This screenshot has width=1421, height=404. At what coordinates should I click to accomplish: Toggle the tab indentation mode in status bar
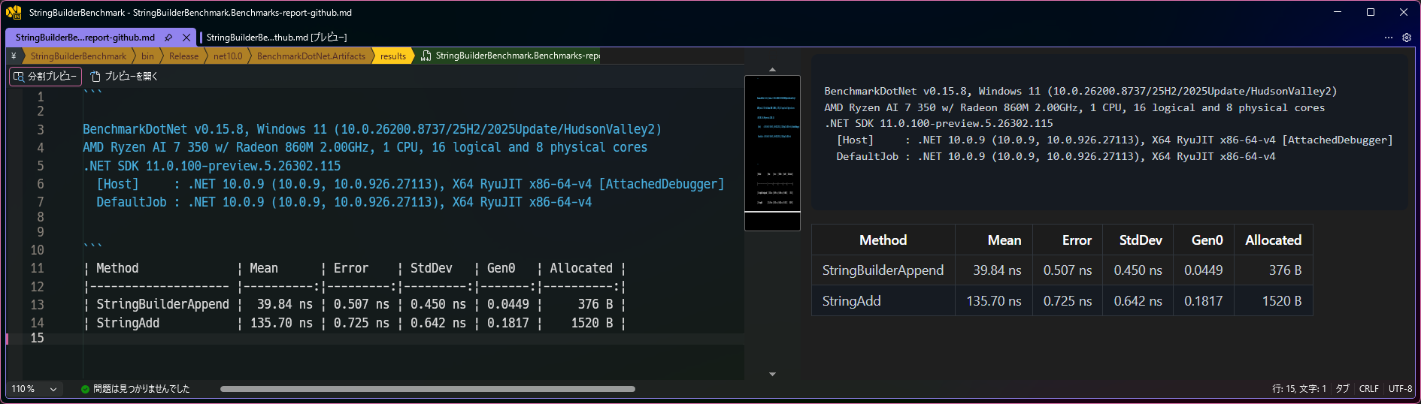click(1342, 389)
